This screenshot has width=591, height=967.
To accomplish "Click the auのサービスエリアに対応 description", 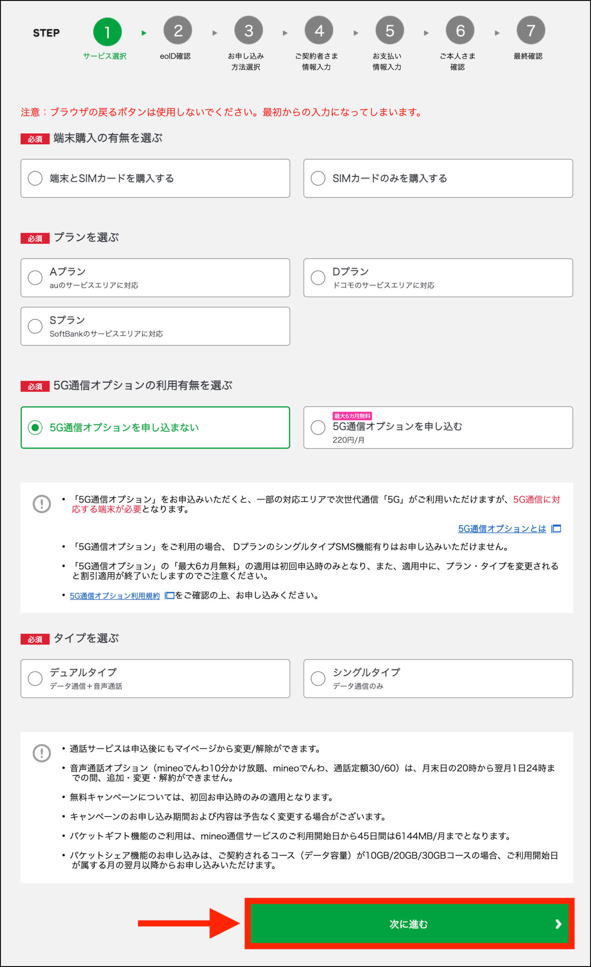I will [94, 285].
